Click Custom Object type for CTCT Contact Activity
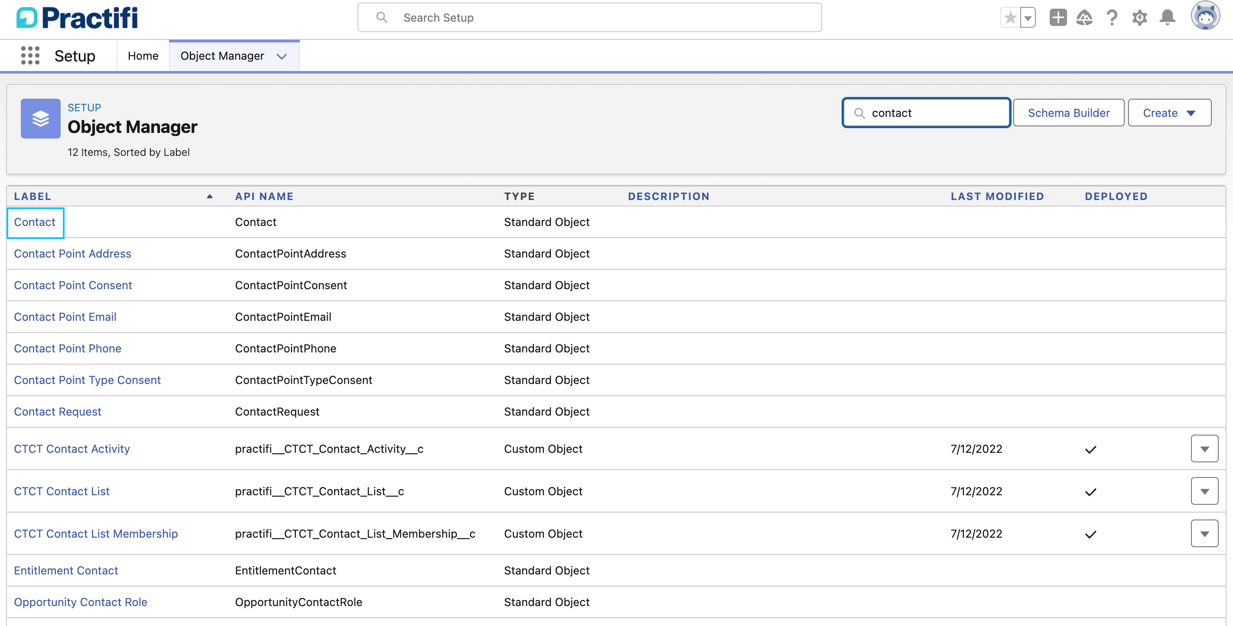Viewport: 1233px width, 626px height. [543, 449]
